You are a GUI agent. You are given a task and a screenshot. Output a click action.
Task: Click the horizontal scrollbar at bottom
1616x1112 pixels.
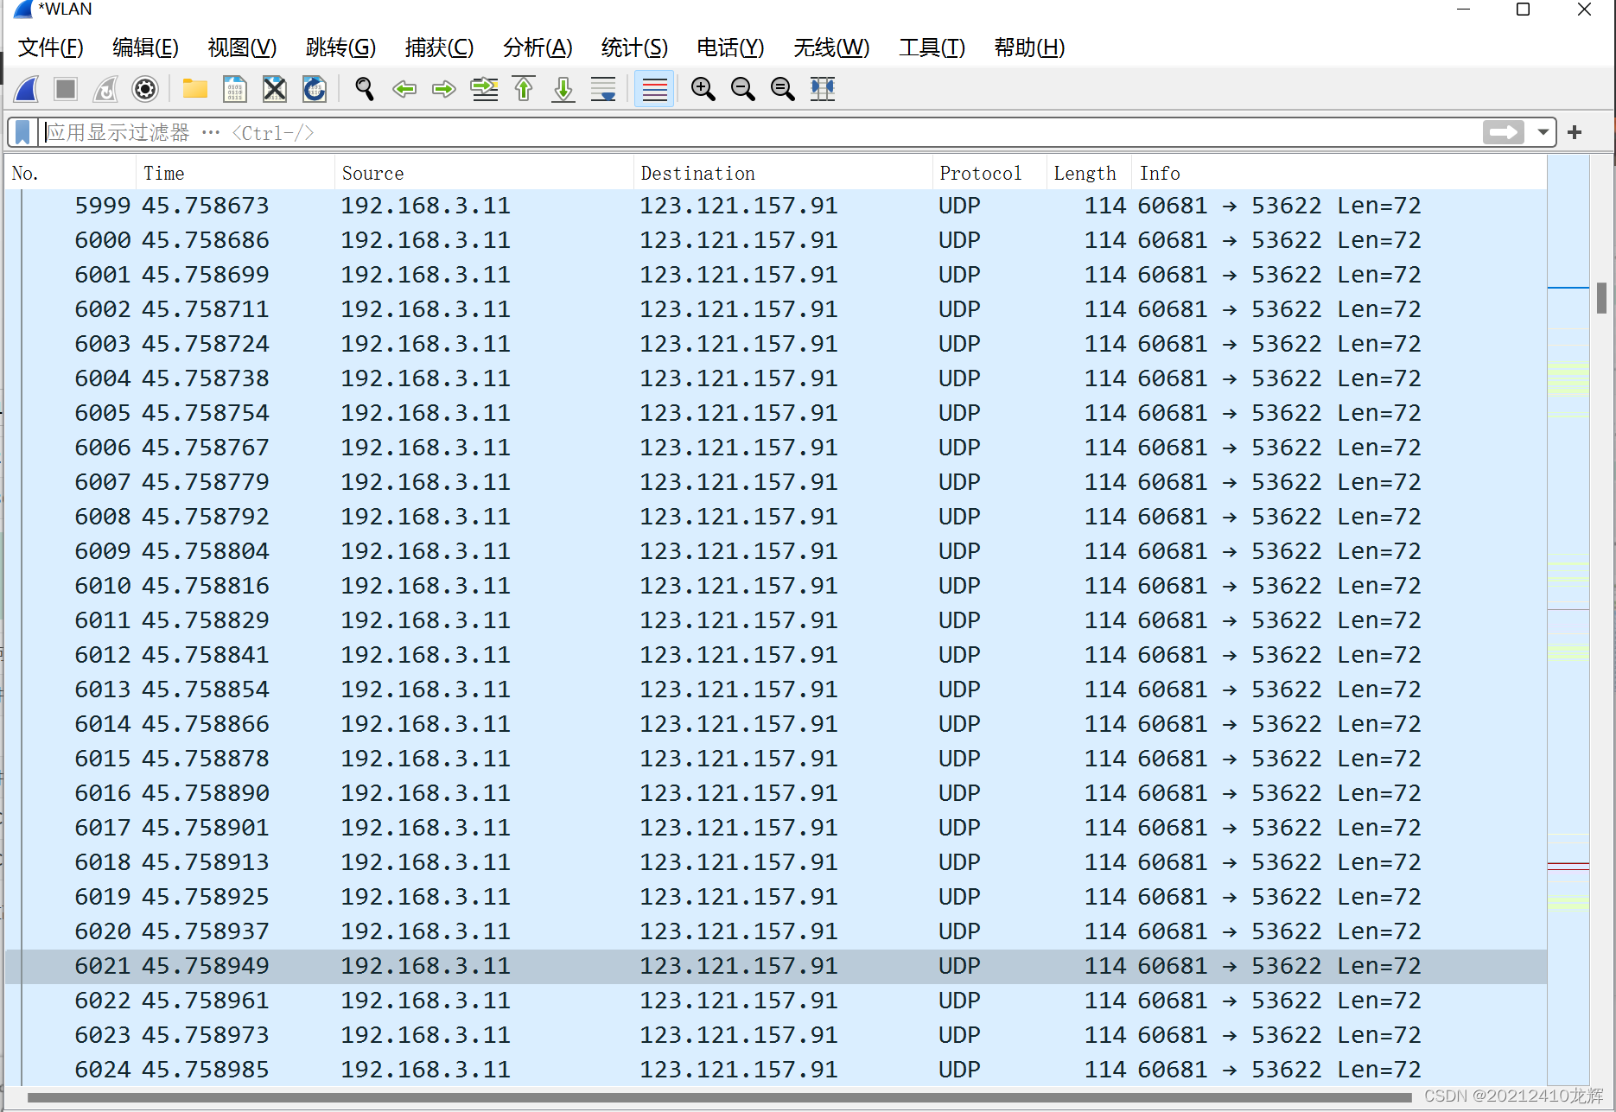pos(717,1098)
